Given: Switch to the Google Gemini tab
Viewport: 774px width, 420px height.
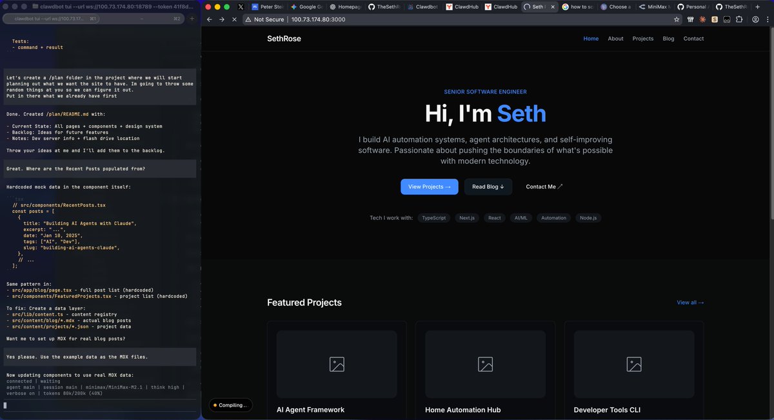Looking at the screenshot, I should (306, 6).
